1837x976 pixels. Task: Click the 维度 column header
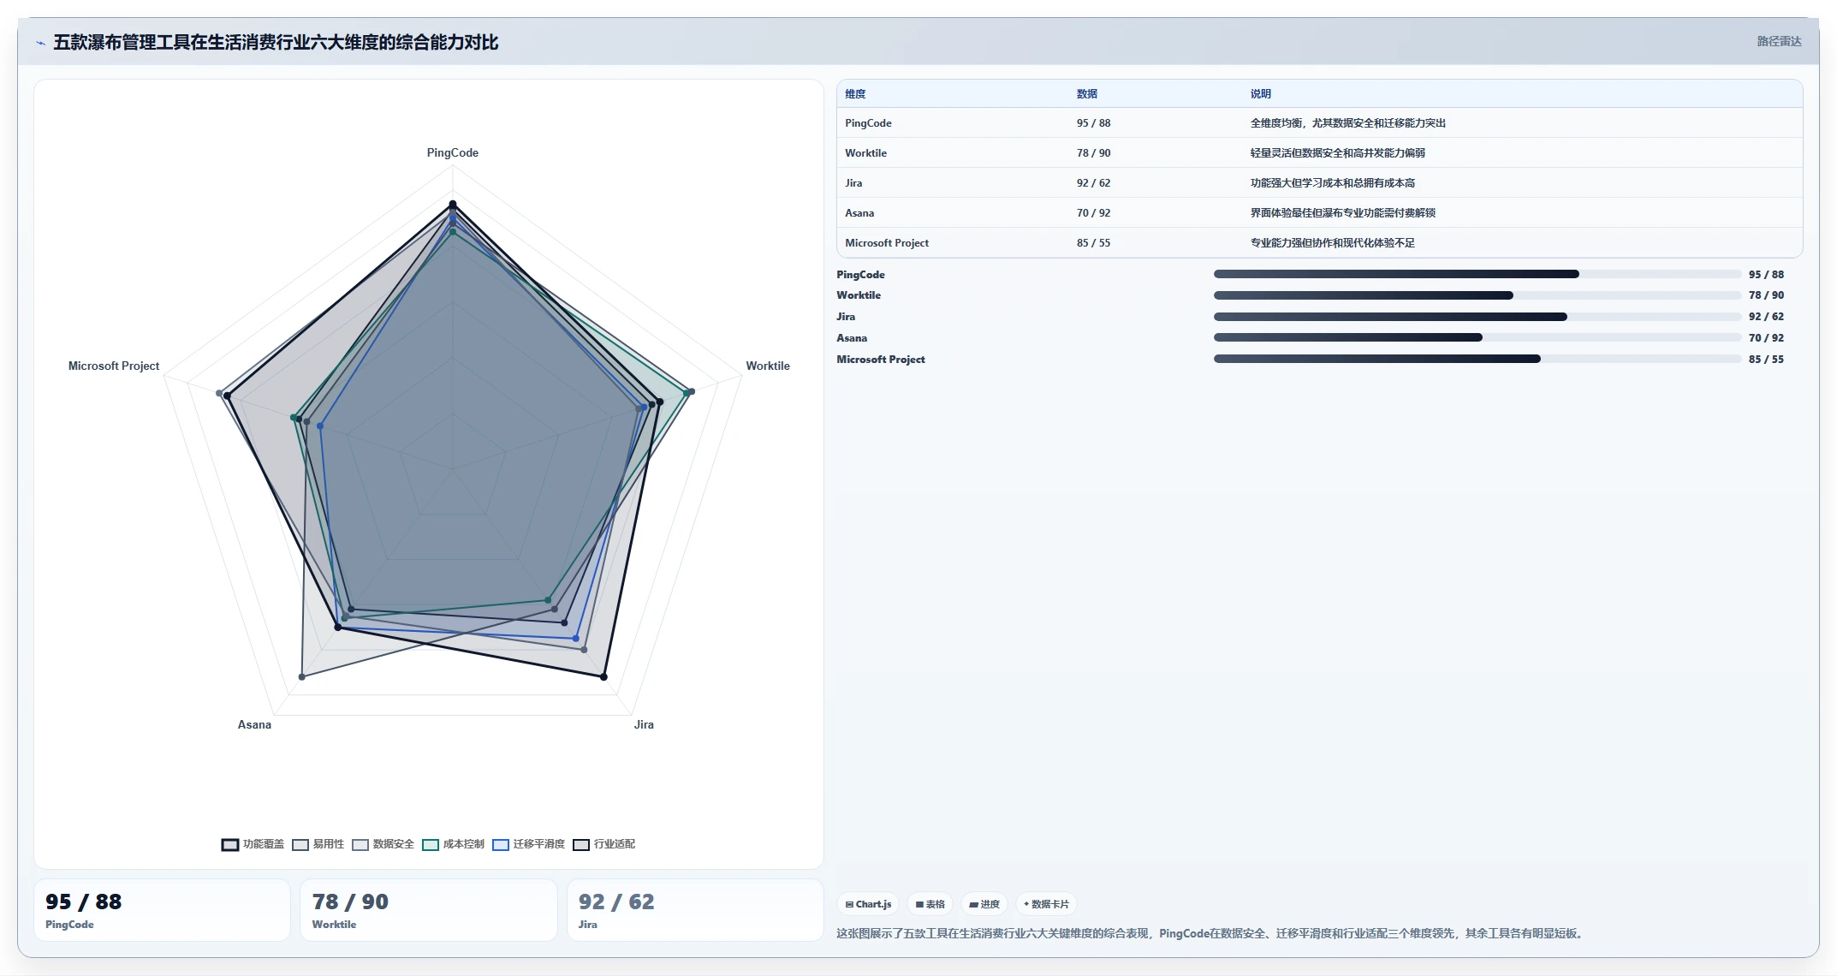[x=855, y=94]
